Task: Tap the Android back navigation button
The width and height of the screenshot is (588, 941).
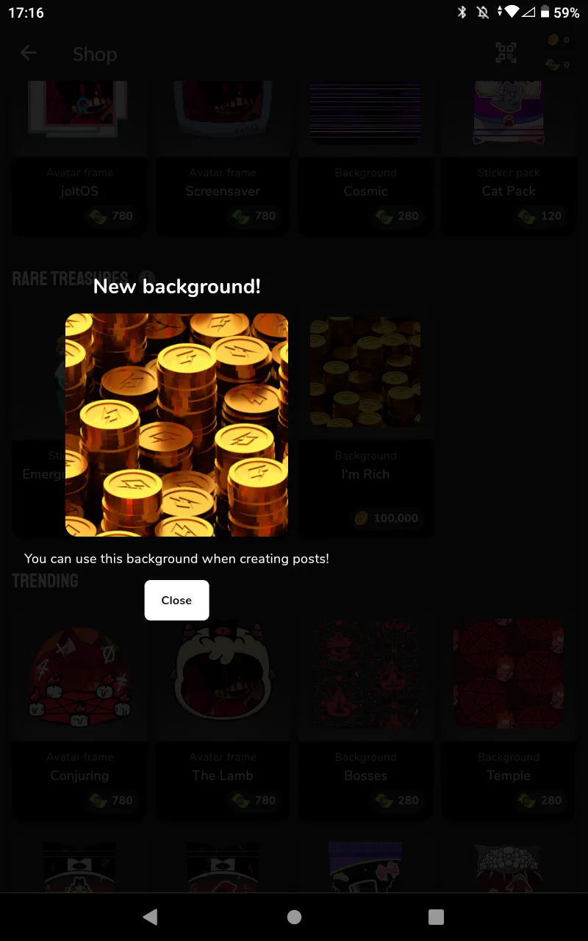Action: click(150, 917)
